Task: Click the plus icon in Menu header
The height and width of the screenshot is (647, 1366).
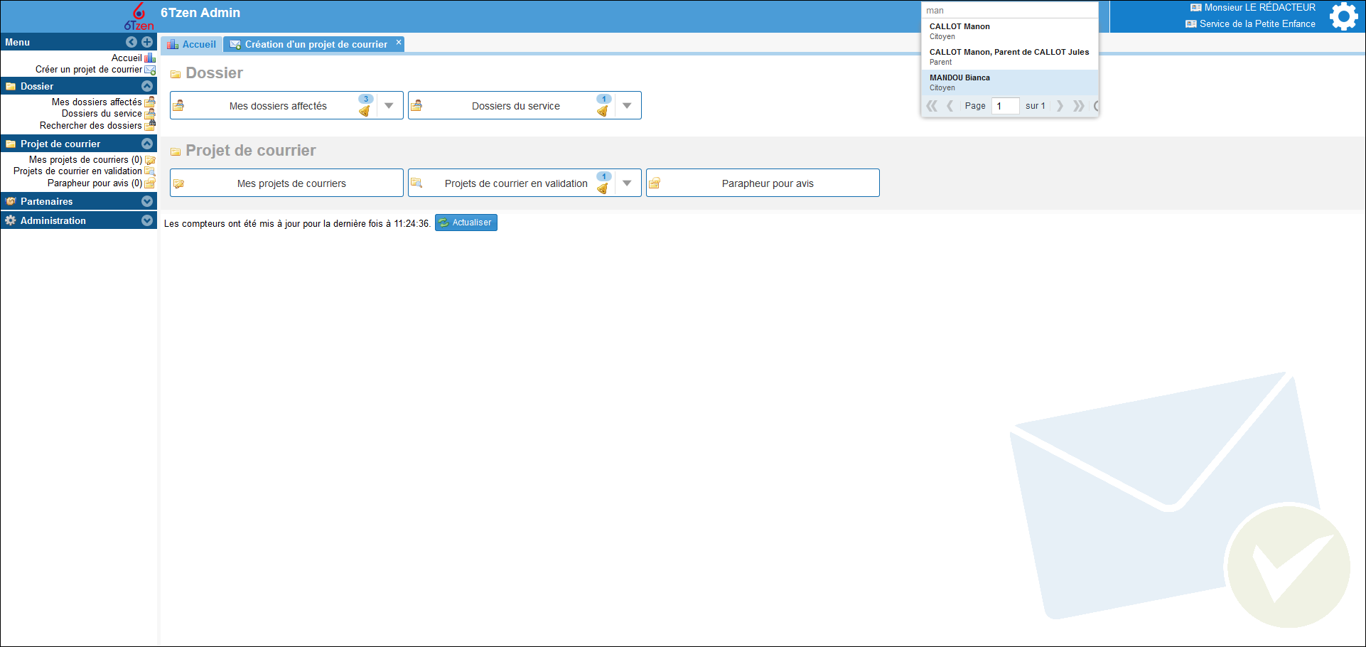Action: (x=147, y=42)
